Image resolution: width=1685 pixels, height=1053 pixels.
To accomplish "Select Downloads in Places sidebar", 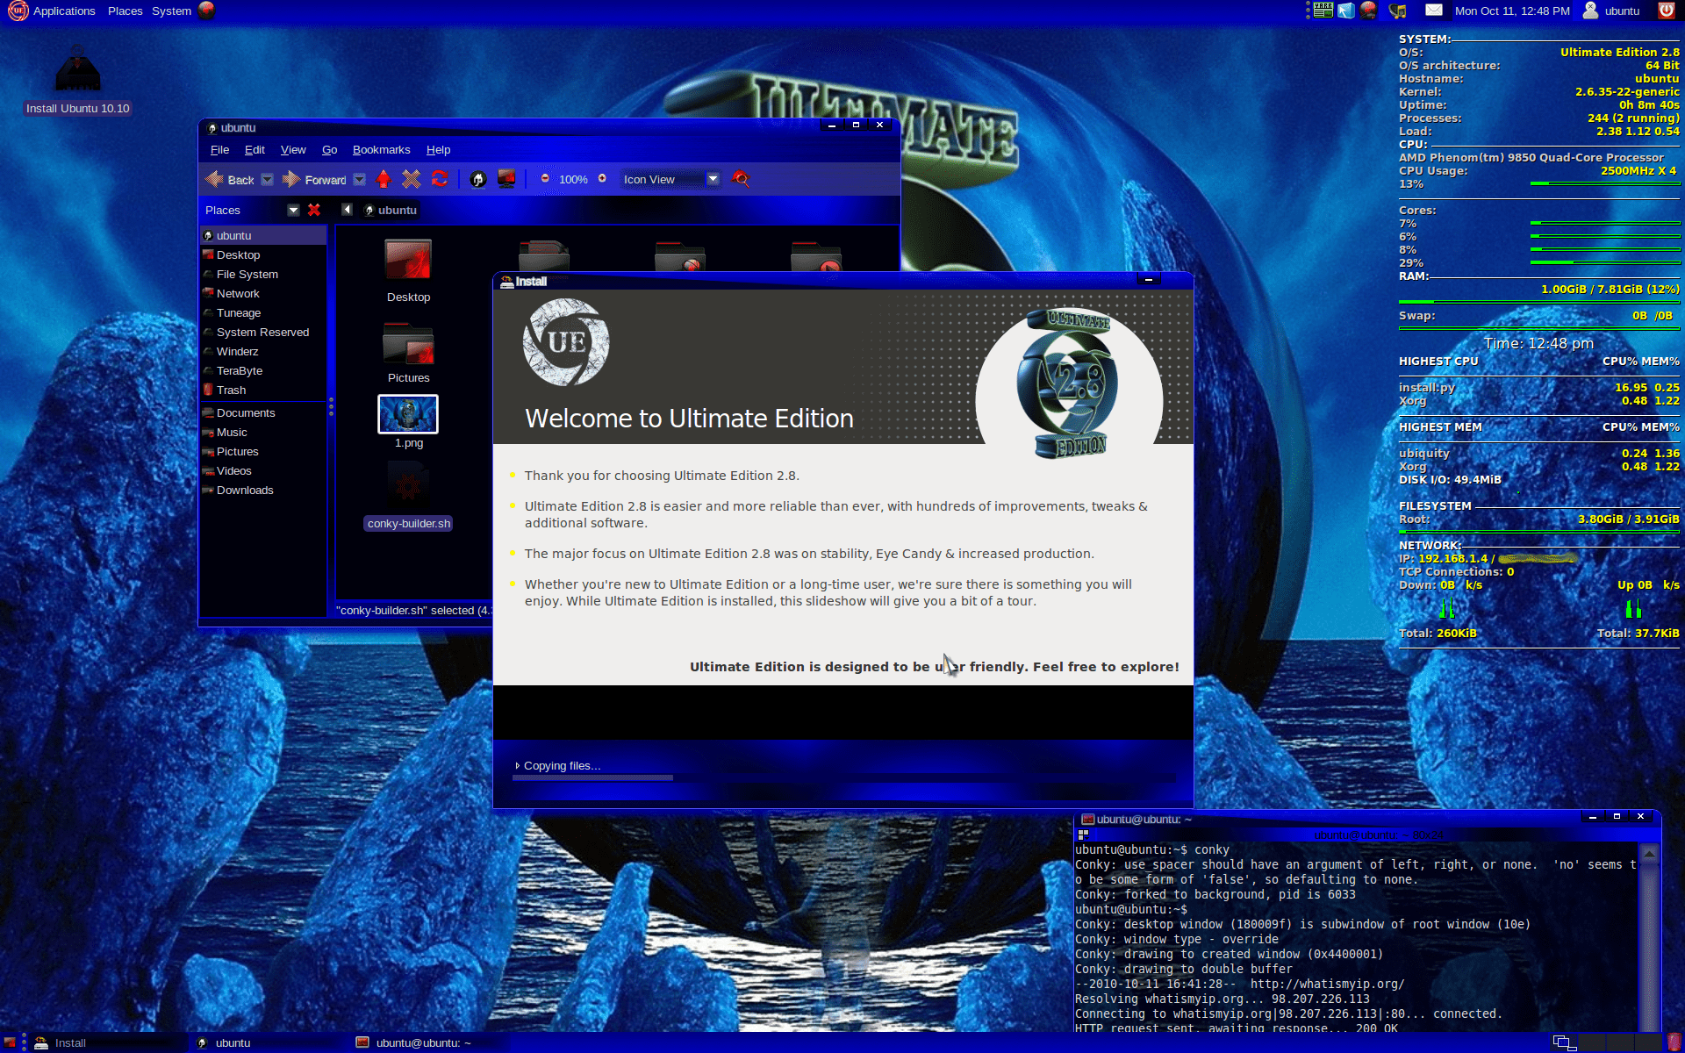I will 245,490.
